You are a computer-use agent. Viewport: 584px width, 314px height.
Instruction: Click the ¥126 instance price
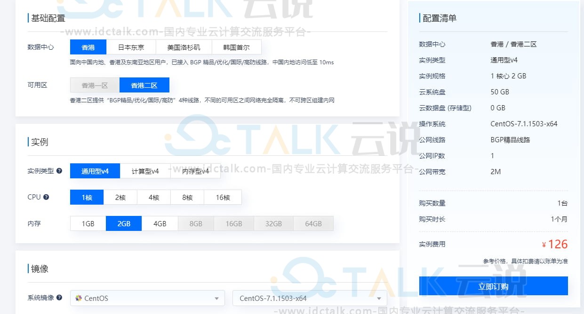tap(555, 244)
